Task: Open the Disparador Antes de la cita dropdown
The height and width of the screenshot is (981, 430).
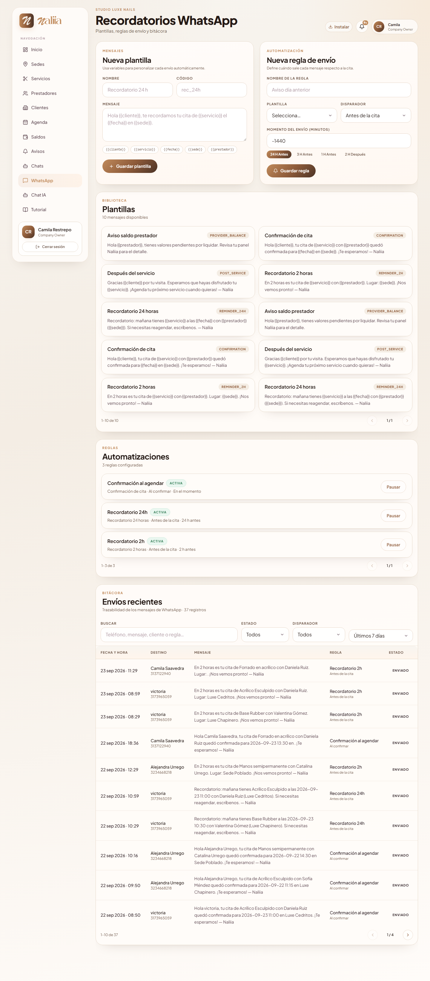Action: 376,115
